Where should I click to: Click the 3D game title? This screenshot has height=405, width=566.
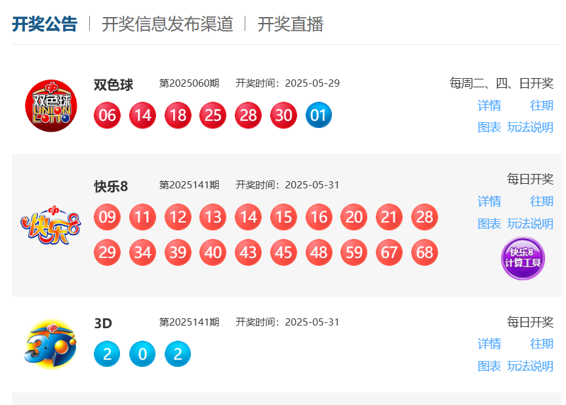pos(103,323)
